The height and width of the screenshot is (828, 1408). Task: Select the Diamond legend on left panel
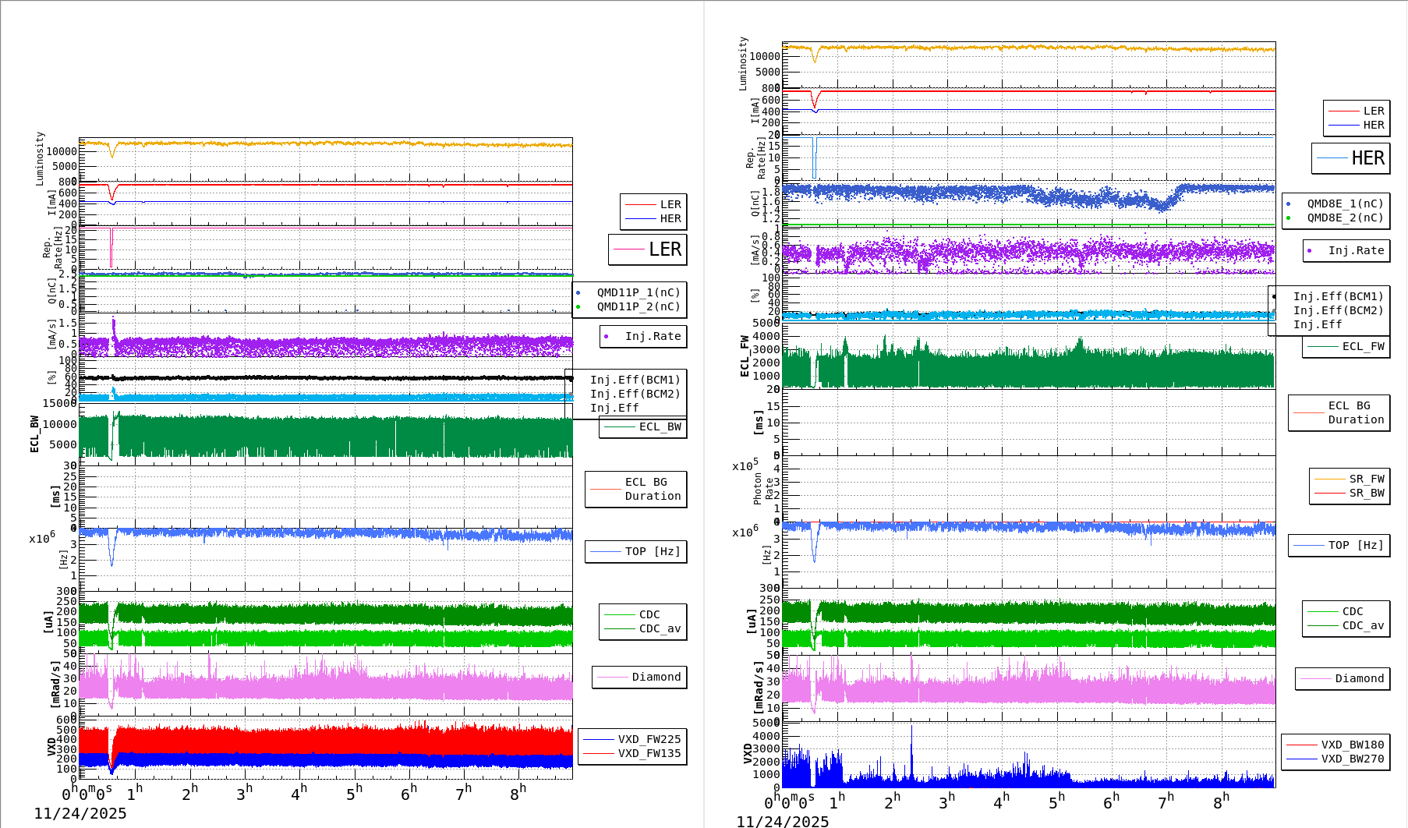[641, 677]
